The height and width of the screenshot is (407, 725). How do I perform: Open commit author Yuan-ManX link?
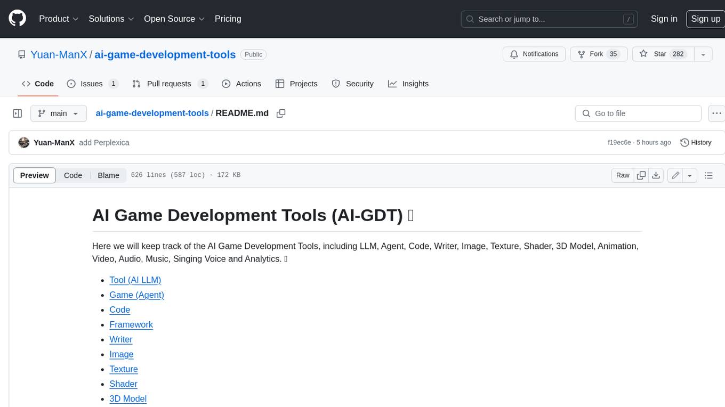click(x=54, y=143)
